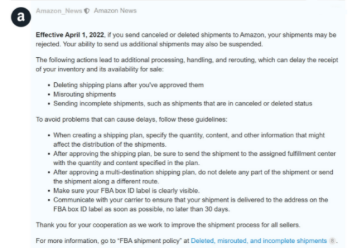Open the Amazon_News profile avatar

(x=21, y=17)
